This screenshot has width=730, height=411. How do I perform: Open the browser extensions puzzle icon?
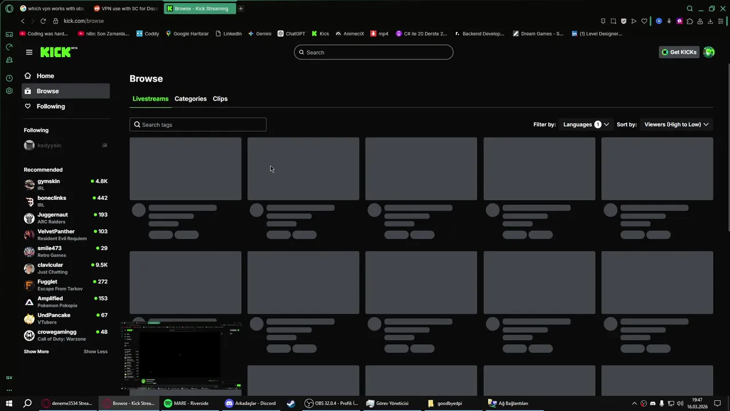[690, 21]
